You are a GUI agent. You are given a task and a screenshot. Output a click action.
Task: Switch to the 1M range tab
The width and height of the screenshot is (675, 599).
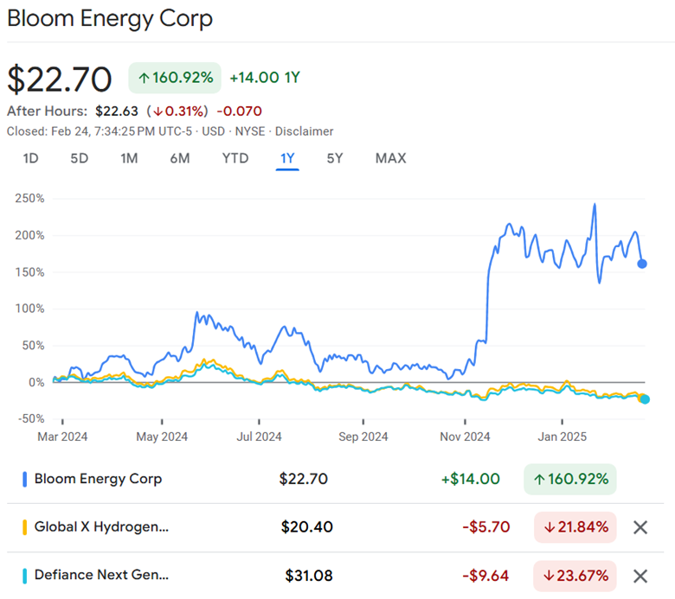point(129,159)
